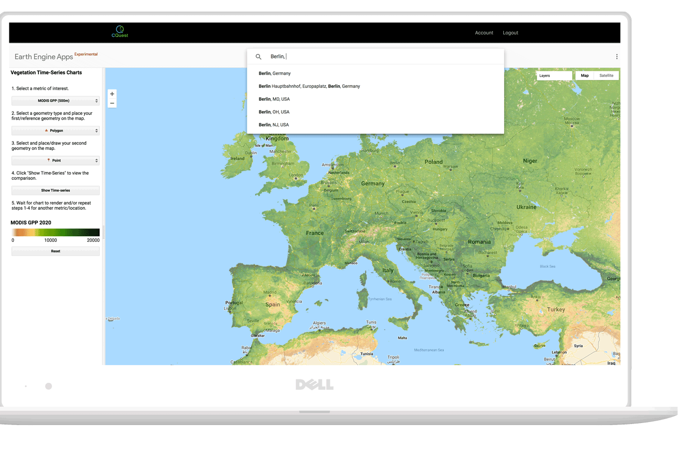This screenshot has width=688, height=453.
Task: Open the Point second geometry dropdown
Action: point(56,161)
